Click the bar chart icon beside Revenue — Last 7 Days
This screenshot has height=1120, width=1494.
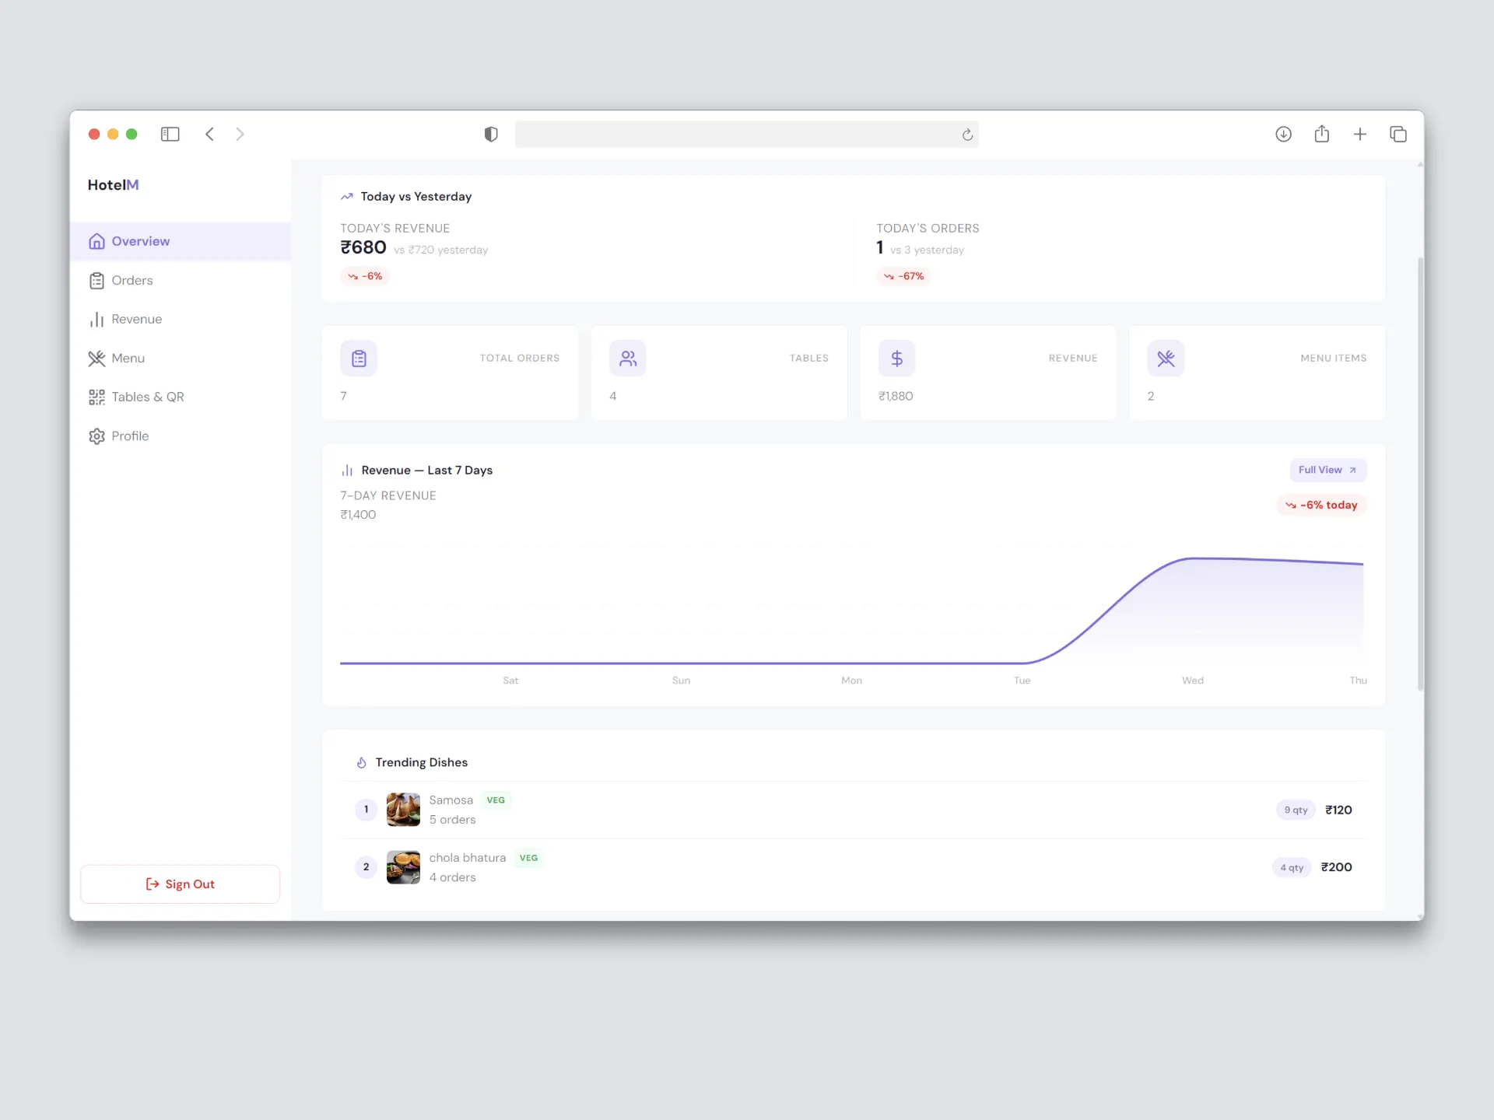click(x=347, y=471)
